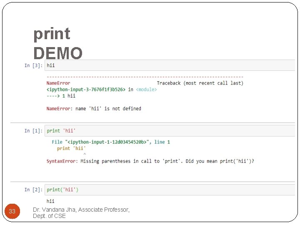Click the red NameError traceback heading
The image size is (300, 225).
(58, 83)
